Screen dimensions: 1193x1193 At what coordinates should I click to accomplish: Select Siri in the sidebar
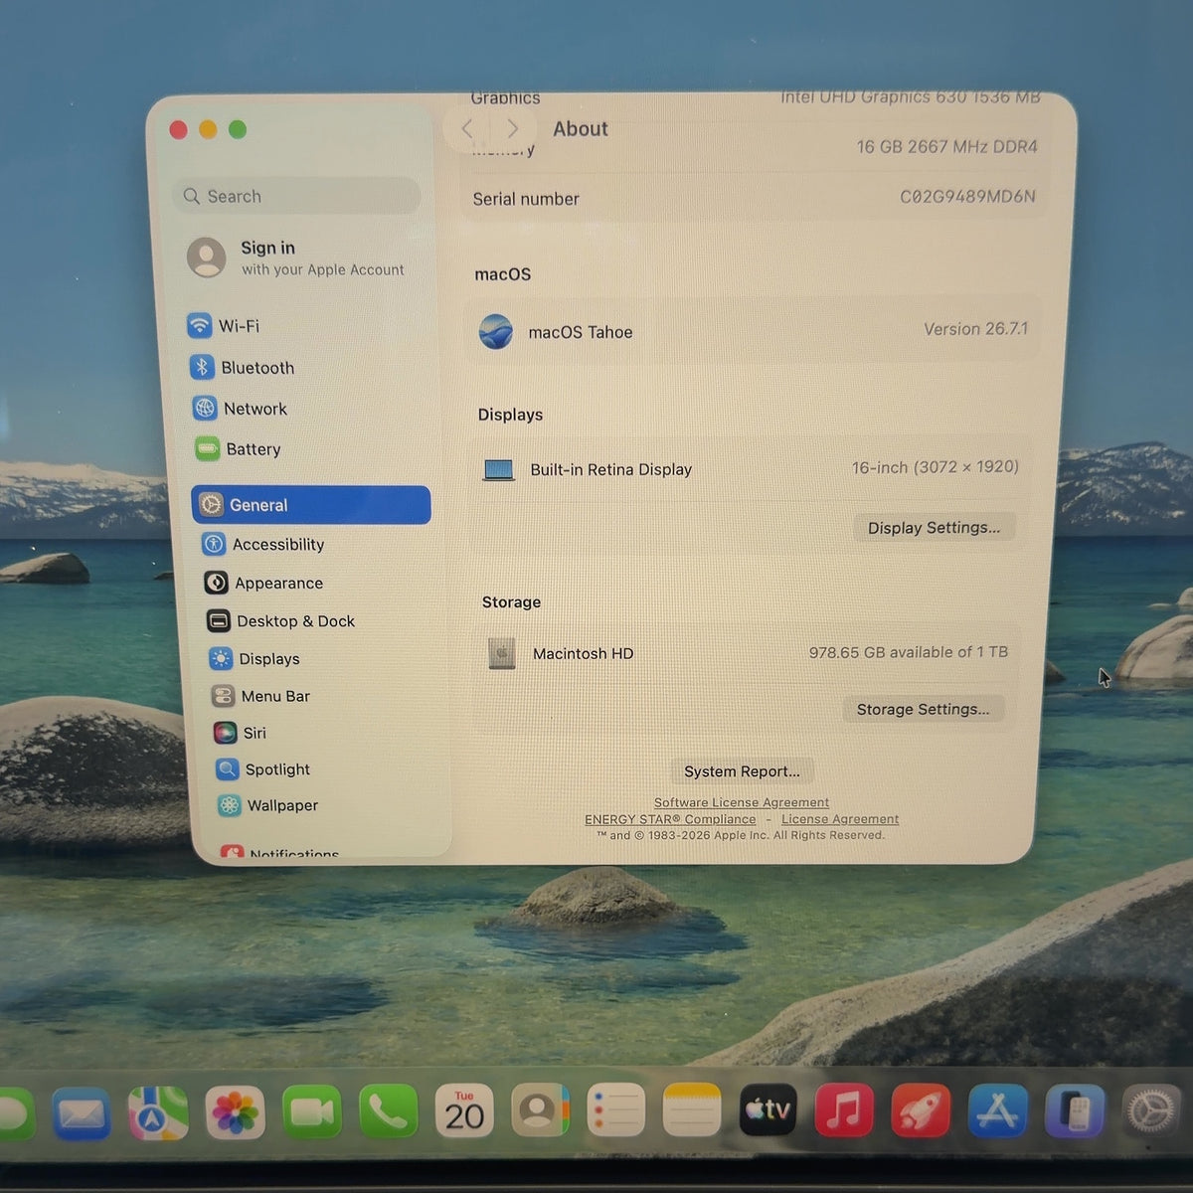(x=240, y=733)
